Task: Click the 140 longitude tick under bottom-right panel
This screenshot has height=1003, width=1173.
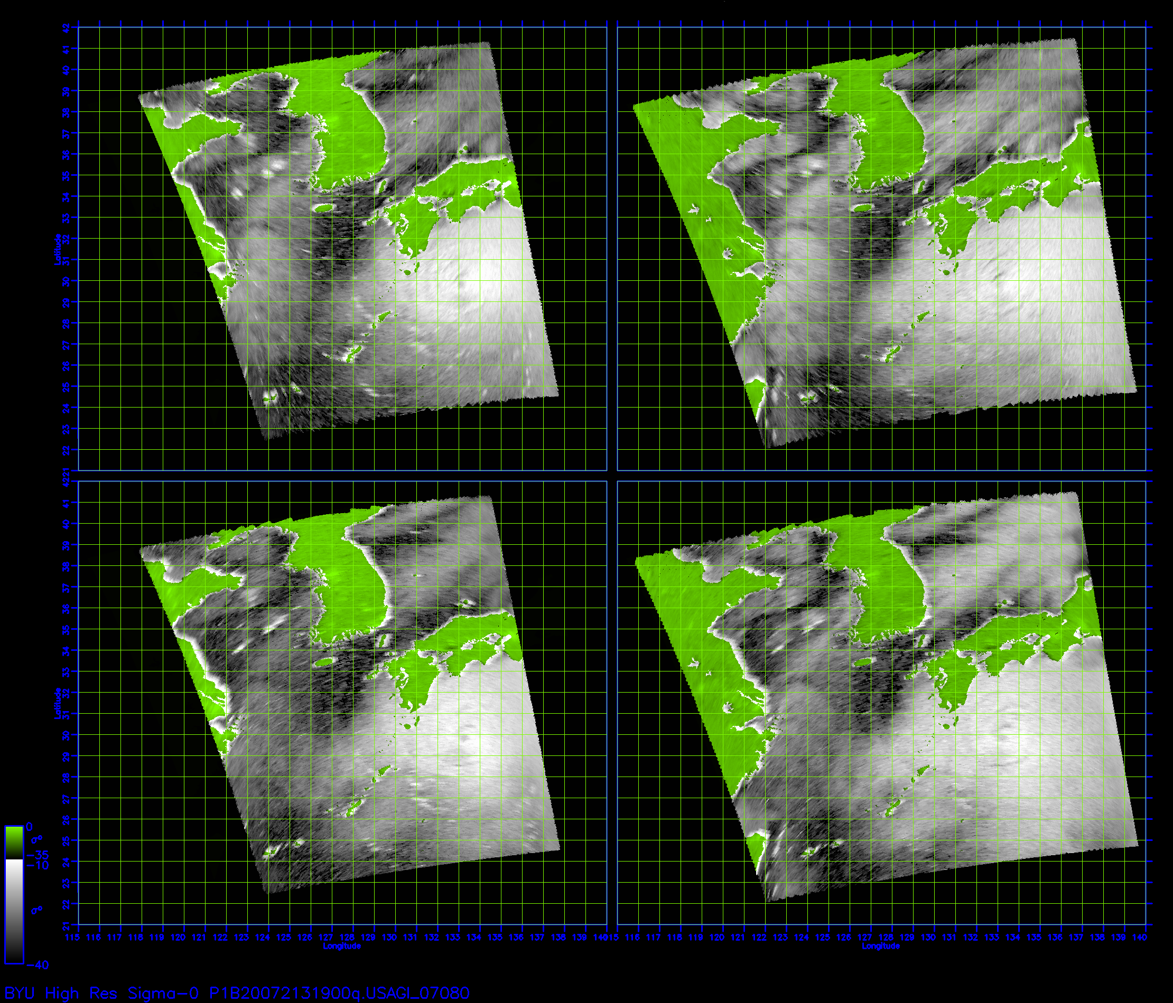Action: click(1139, 938)
